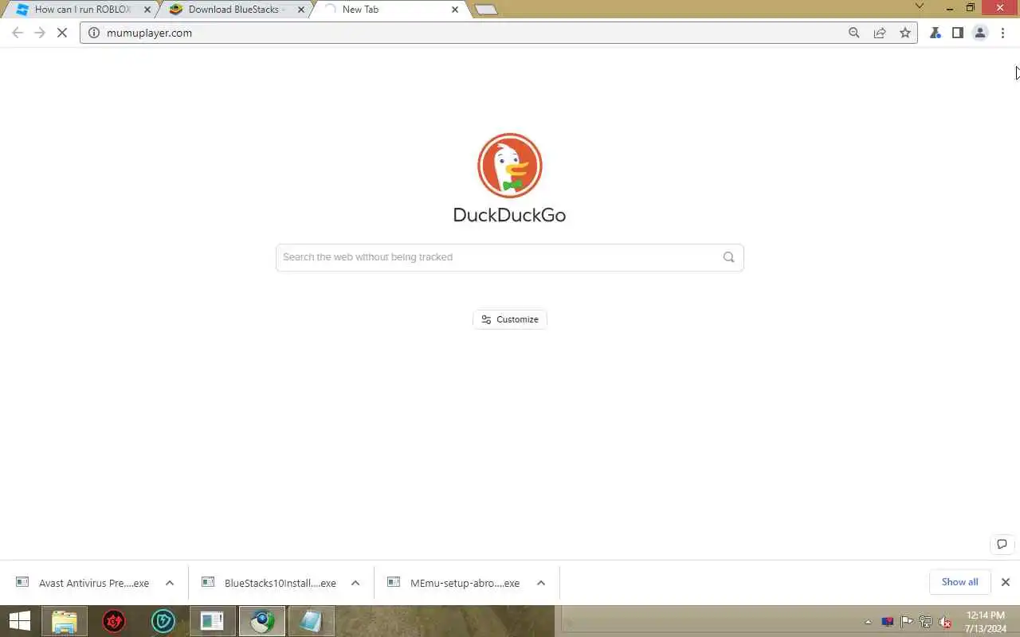Open the blue notepad taskbar app
This screenshot has width=1020, height=637.
pyautogui.click(x=310, y=621)
